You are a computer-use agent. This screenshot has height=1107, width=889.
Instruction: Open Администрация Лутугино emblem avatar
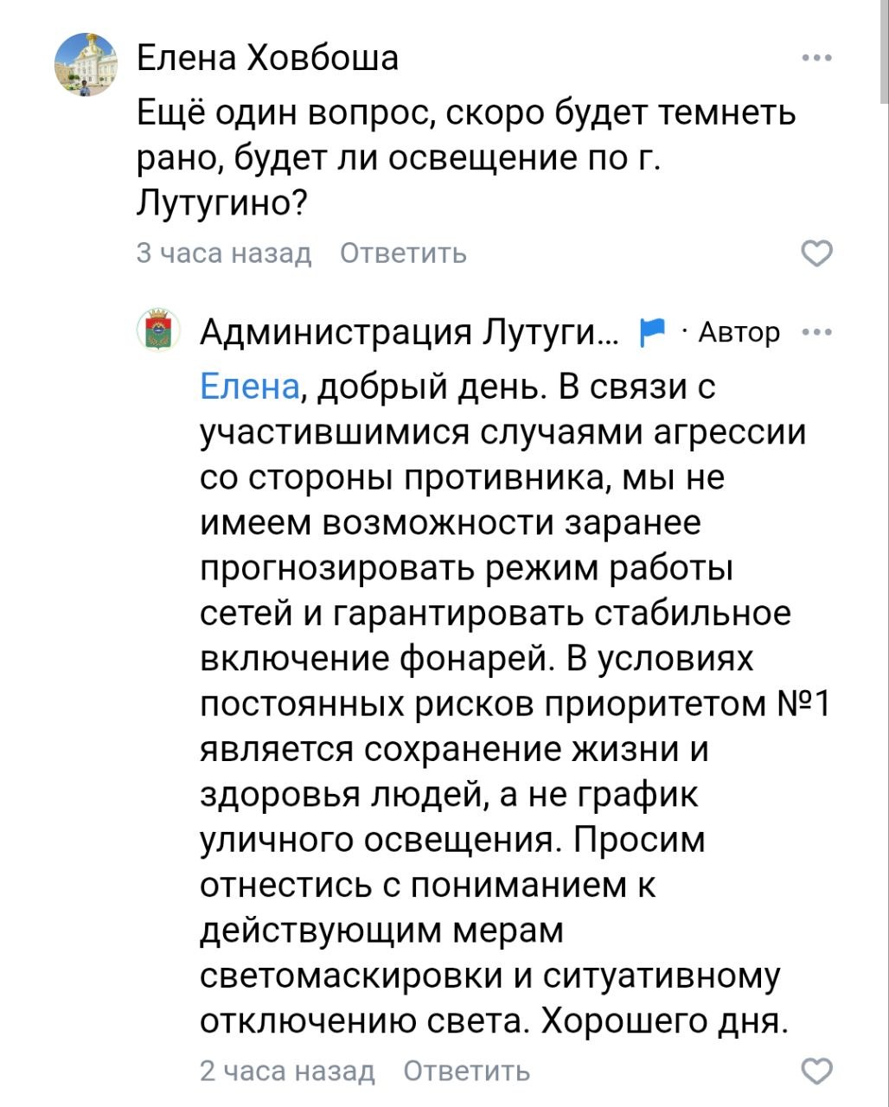[158, 331]
